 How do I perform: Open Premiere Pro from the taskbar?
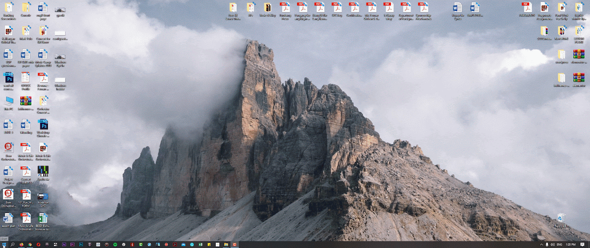click(x=73, y=244)
